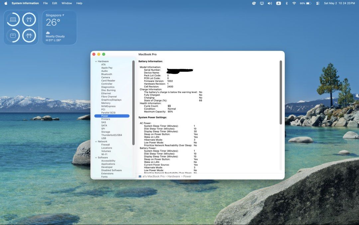This screenshot has height=225, width=359.
Task: Open Bluetooth status in menu bar
Action: 287,3
